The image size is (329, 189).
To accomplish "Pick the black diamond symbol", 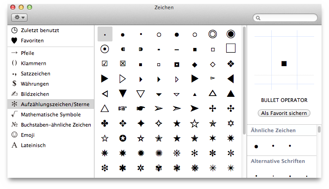I will (x=195, y=65).
